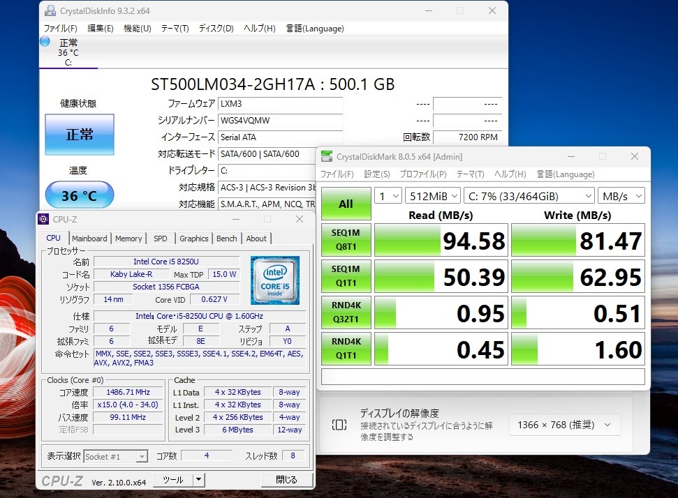Open 言語(Language) menu in CrystalDiskInfo
Image resolution: width=678 pixels, height=498 pixels.
point(315,29)
